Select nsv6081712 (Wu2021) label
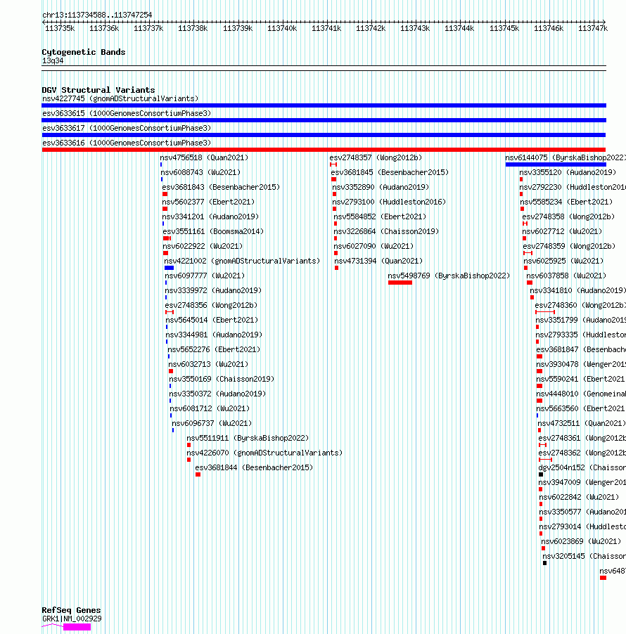 click(x=210, y=408)
